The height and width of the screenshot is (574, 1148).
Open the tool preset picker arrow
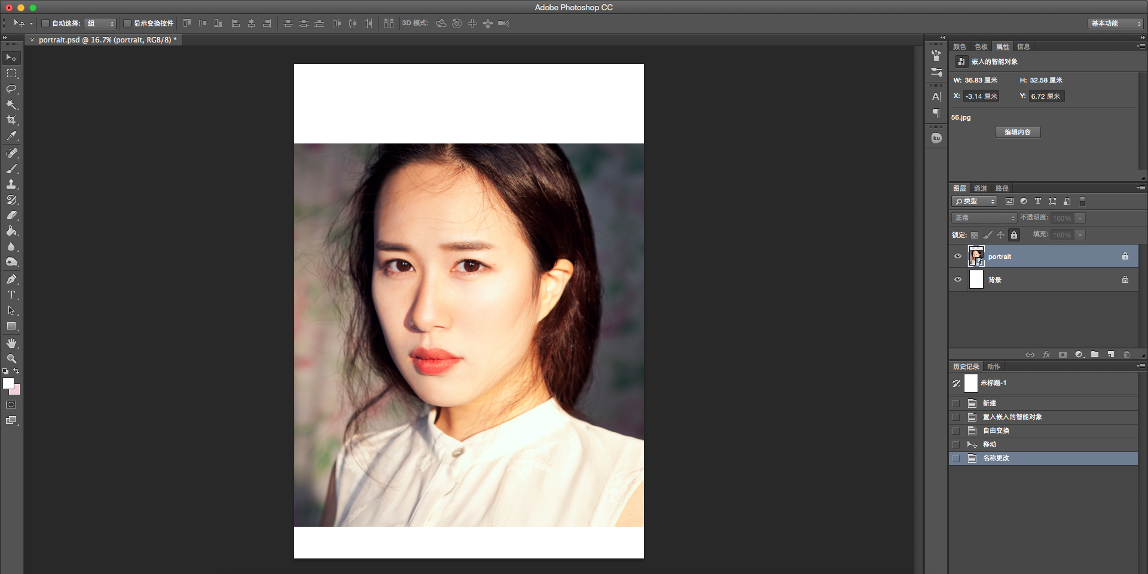[x=31, y=24]
